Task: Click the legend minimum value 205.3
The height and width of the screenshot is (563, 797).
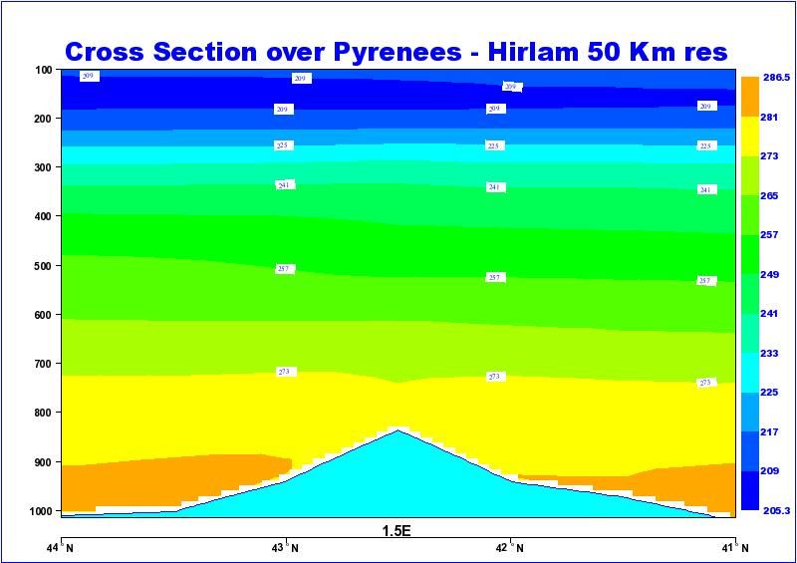Action: 776,510
